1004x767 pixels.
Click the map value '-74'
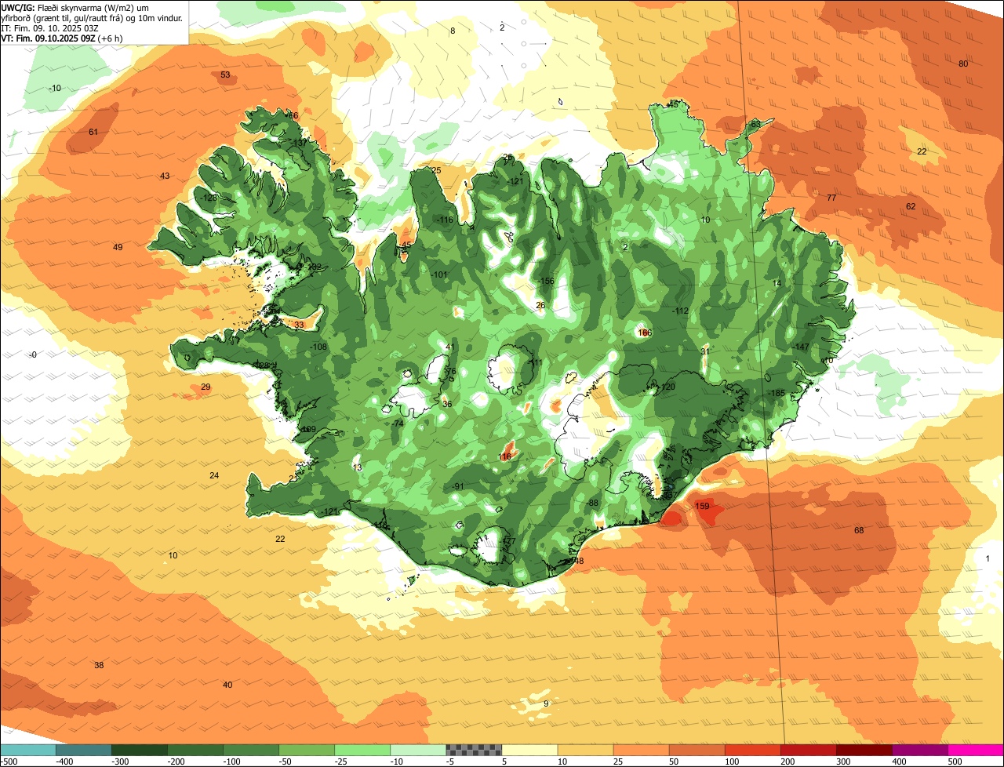[398, 423]
